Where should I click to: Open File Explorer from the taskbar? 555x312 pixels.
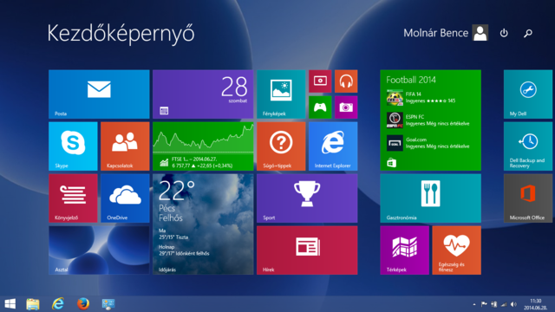[33, 304]
